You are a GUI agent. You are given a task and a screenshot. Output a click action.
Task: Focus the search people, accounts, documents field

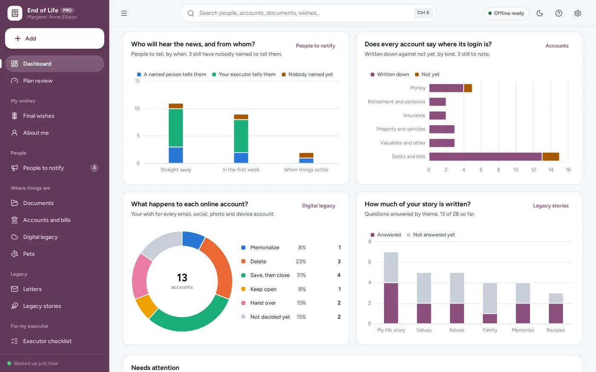pos(308,13)
